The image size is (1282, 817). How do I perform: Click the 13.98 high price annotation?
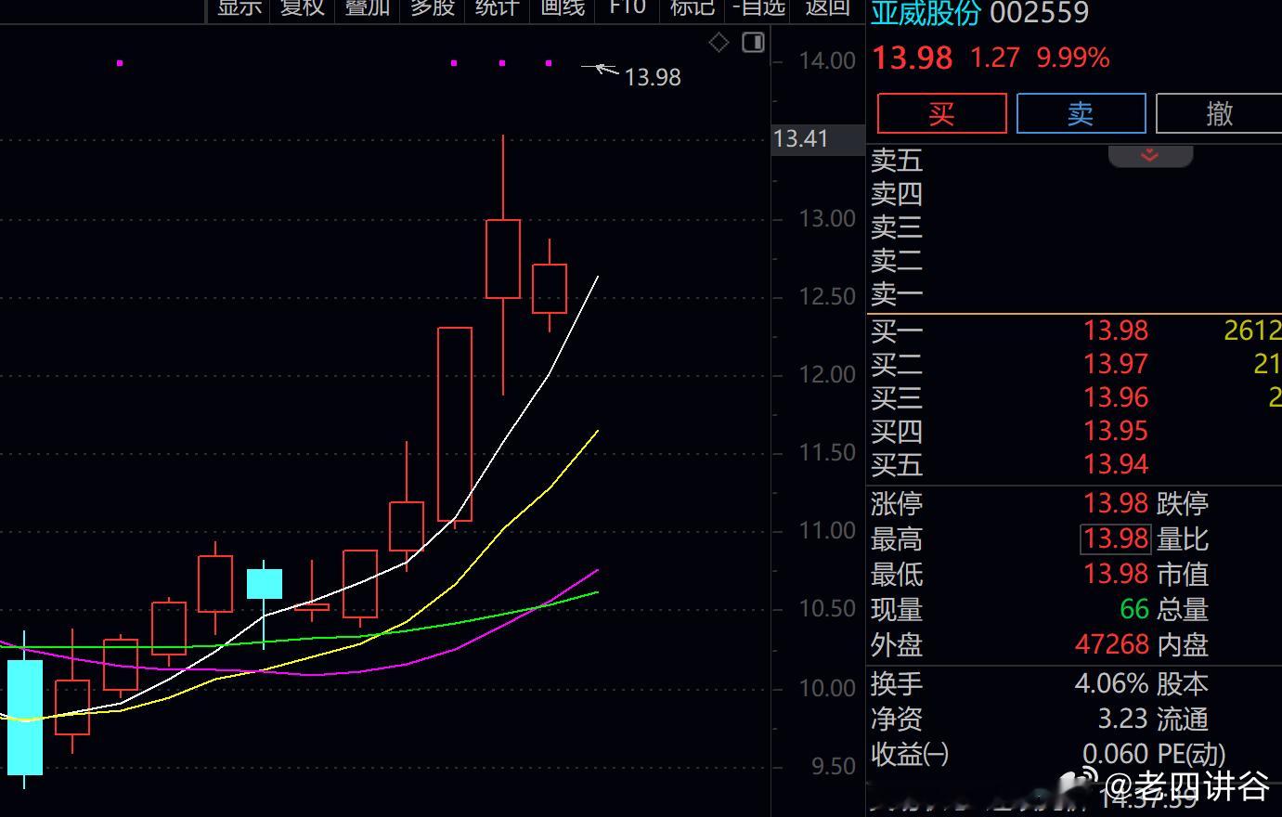pos(653,77)
